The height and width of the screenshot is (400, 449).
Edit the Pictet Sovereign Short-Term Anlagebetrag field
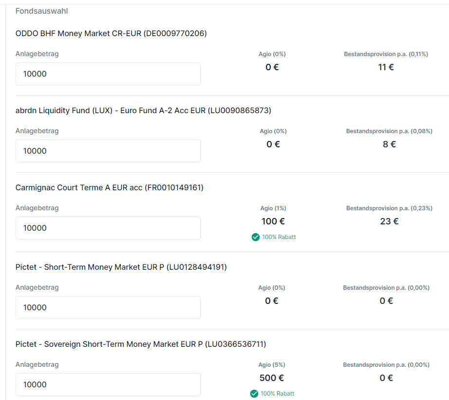[x=108, y=385]
